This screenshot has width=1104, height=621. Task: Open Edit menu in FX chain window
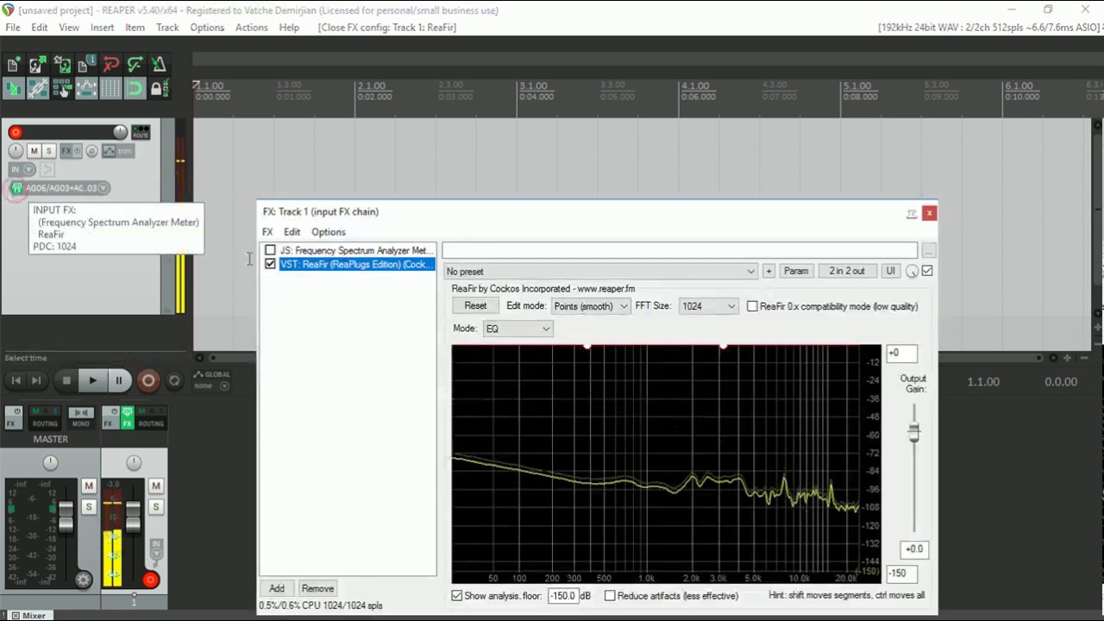(x=292, y=232)
